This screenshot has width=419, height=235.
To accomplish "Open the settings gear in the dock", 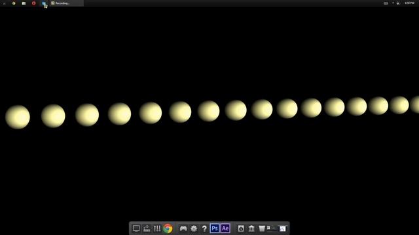I will pos(194,228).
